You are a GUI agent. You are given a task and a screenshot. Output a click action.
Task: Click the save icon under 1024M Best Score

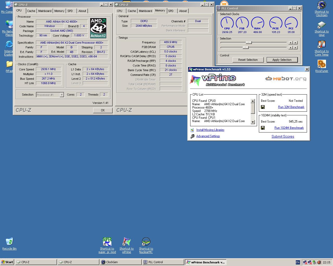263,128
